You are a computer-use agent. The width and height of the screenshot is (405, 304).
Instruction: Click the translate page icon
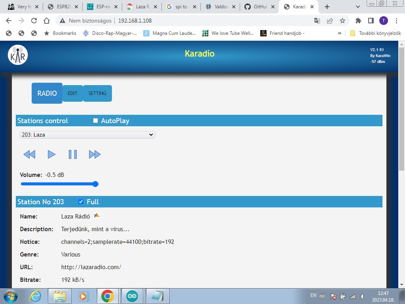(x=317, y=21)
